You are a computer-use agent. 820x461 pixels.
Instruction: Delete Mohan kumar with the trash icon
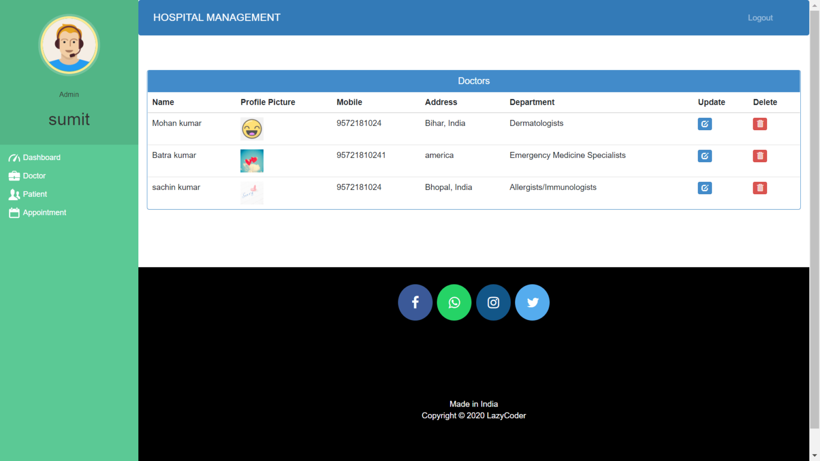coord(760,124)
